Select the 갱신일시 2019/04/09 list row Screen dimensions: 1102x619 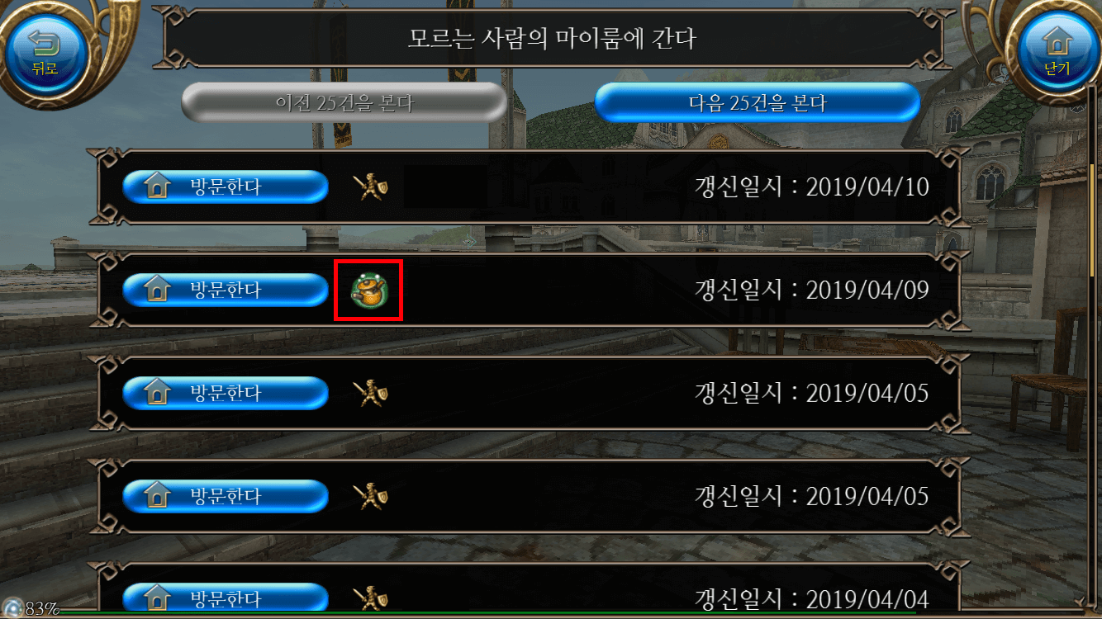tap(529, 290)
